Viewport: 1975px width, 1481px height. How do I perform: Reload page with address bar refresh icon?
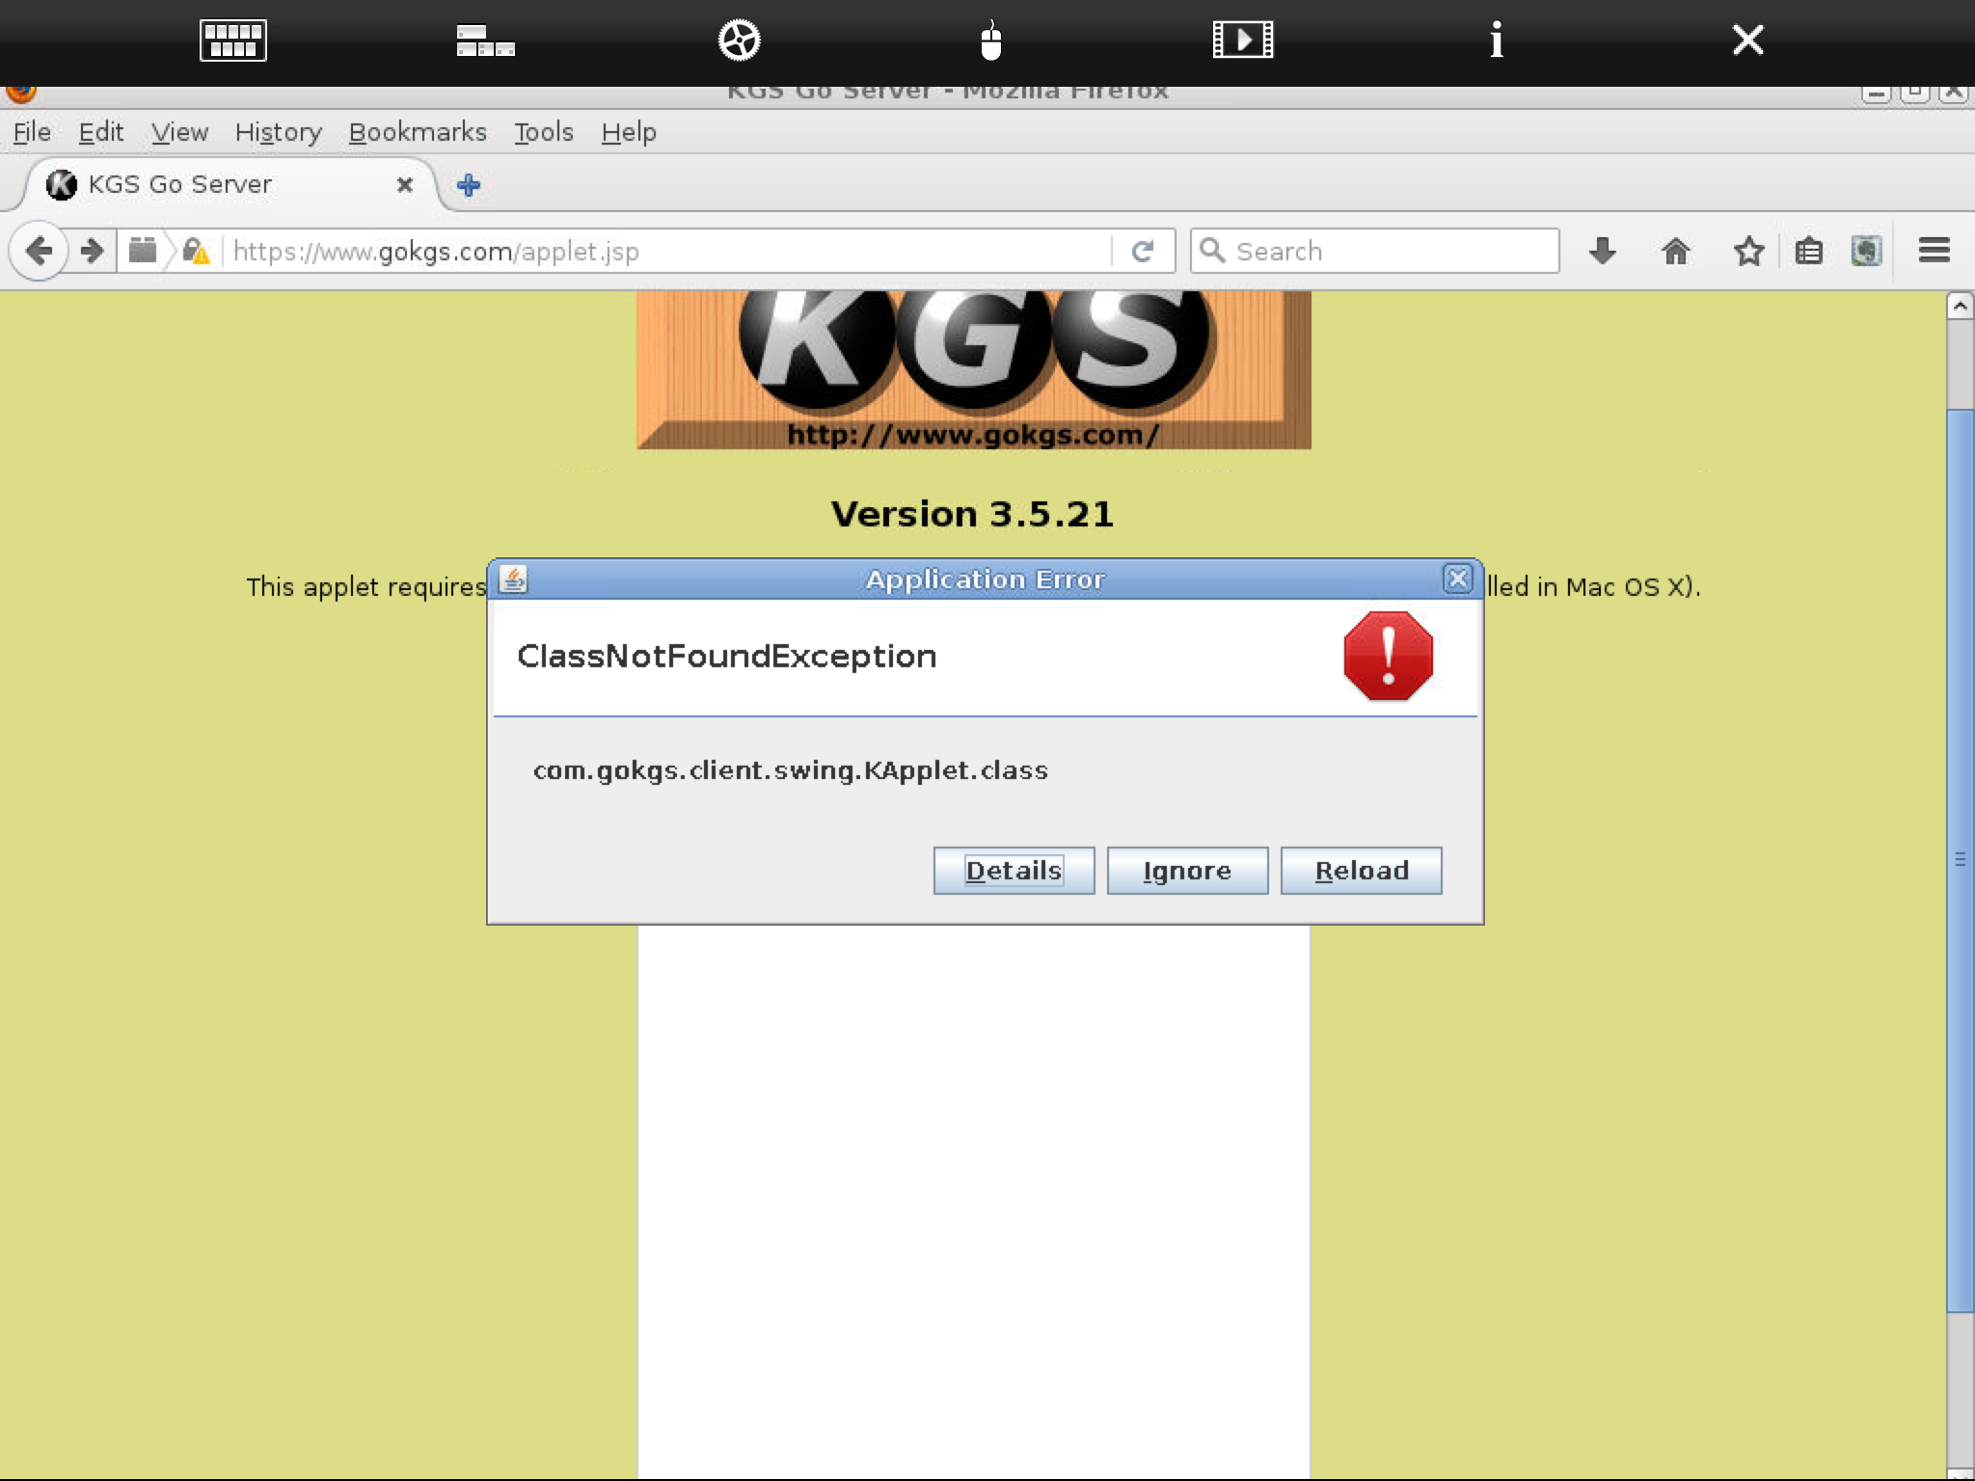tap(1143, 252)
